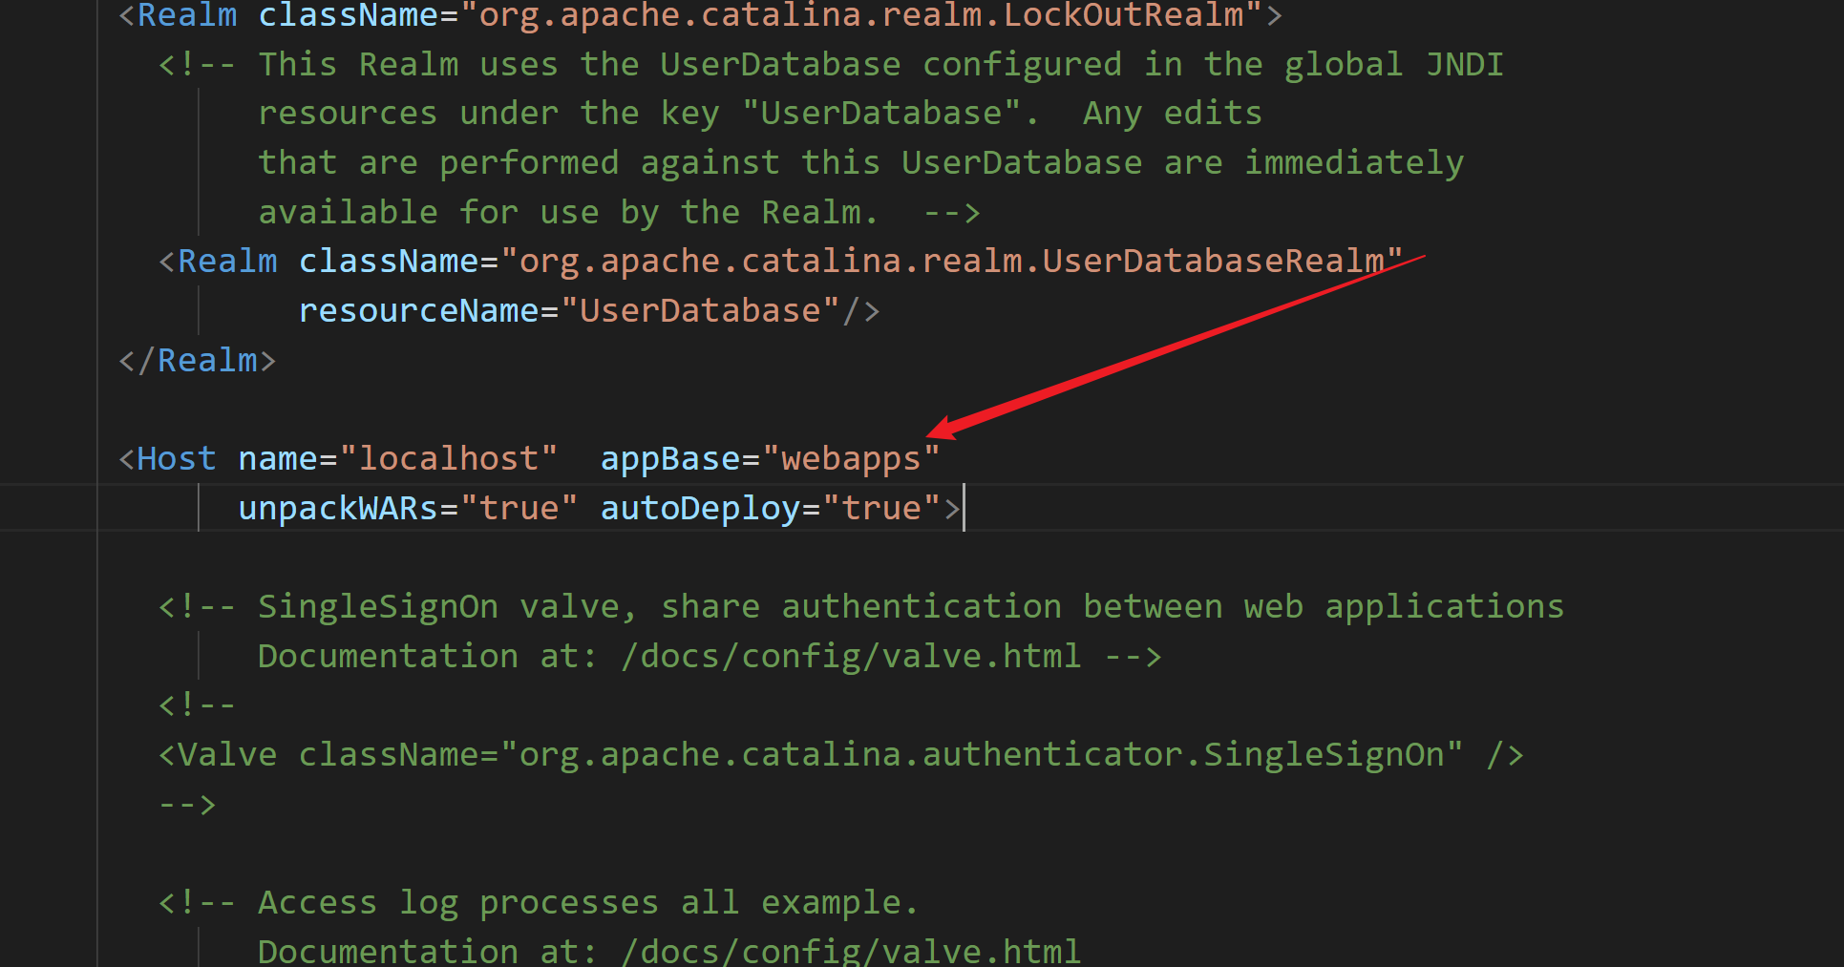1844x967 pixels.
Task: Click the commented Valve SingleSignOn className line
Action: pos(841,754)
